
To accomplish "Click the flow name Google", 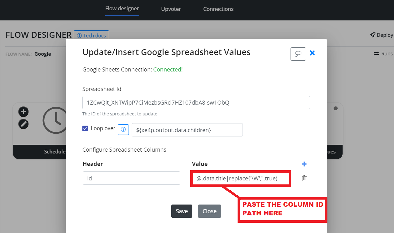I will [x=43, y=54].
